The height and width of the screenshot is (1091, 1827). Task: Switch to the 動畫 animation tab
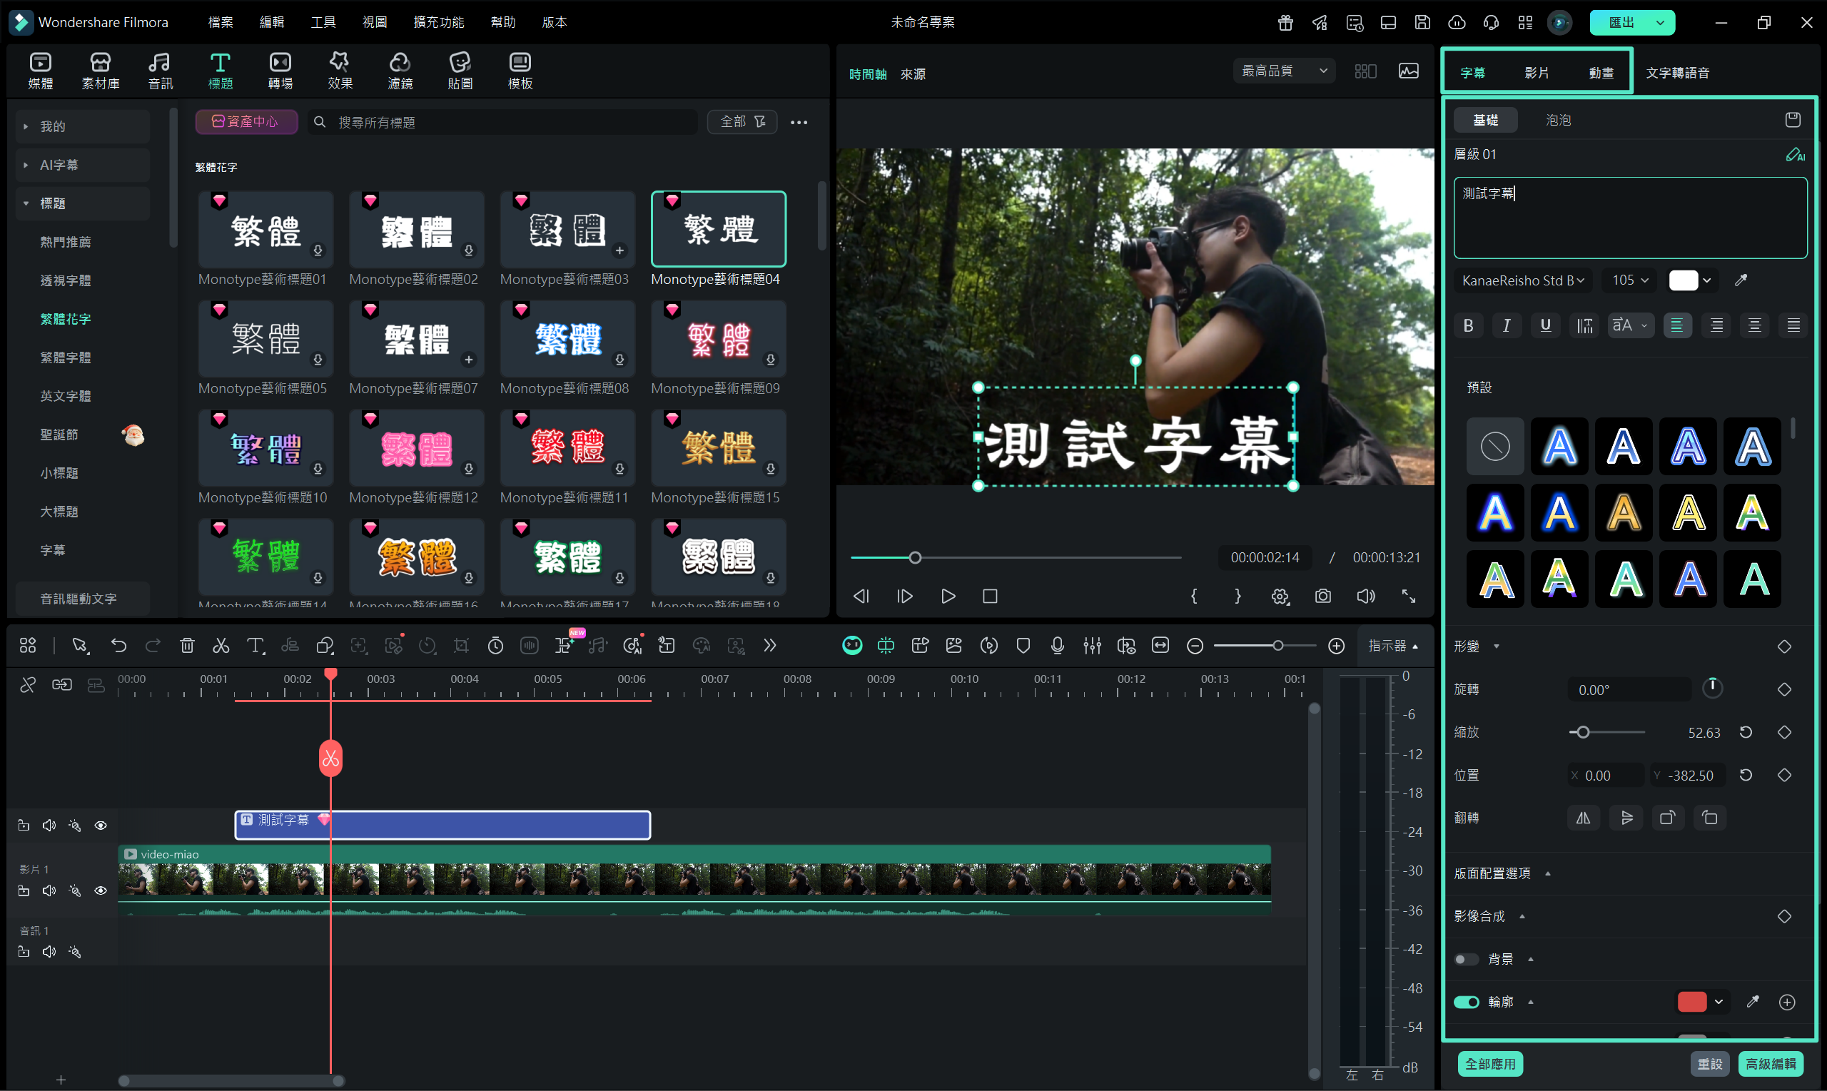coord(1601,73)
